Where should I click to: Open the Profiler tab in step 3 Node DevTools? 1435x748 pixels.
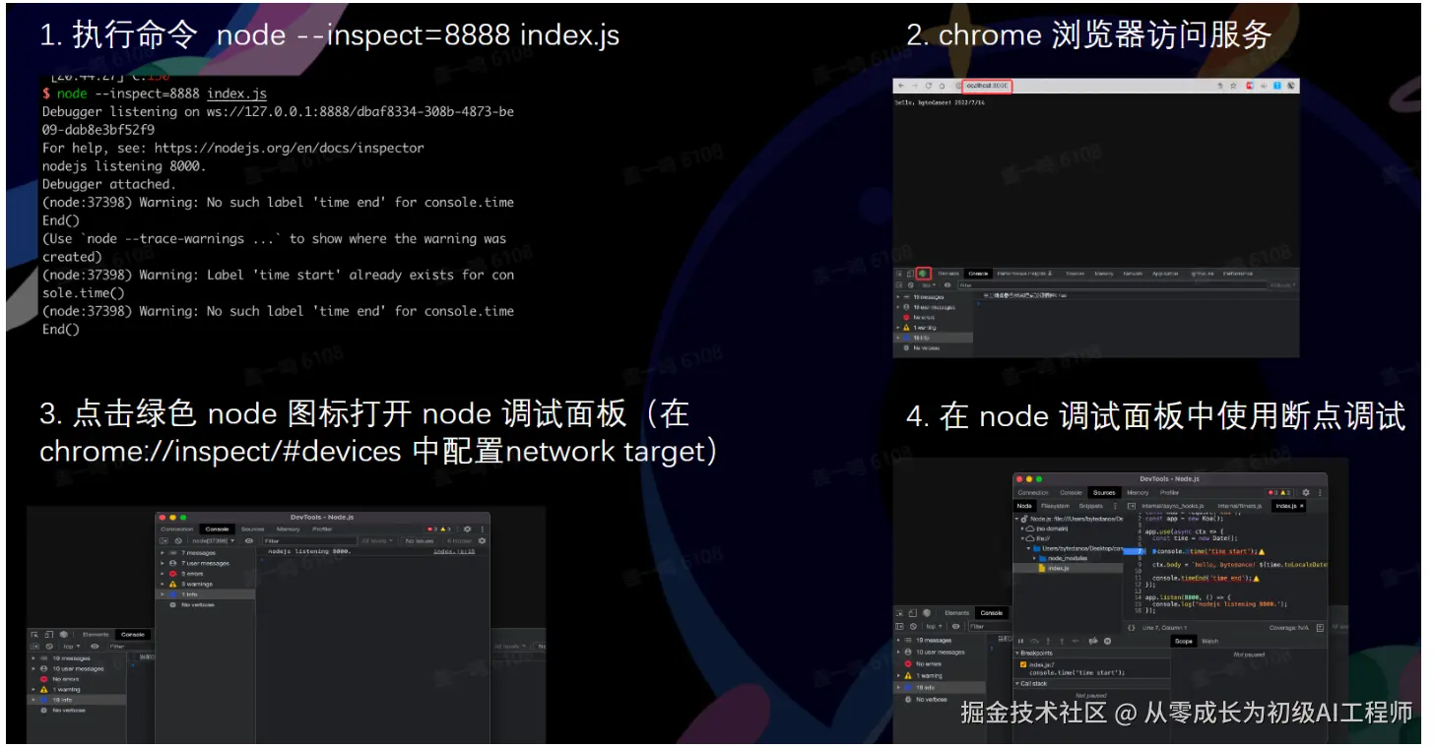coord(322,529)
